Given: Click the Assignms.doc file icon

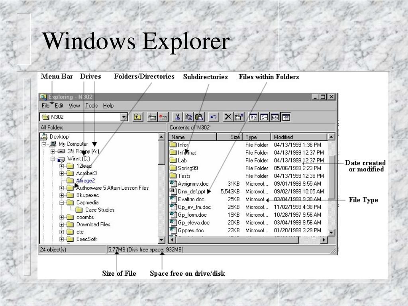Looking at the screenshot, I should (x=173, y=183).
